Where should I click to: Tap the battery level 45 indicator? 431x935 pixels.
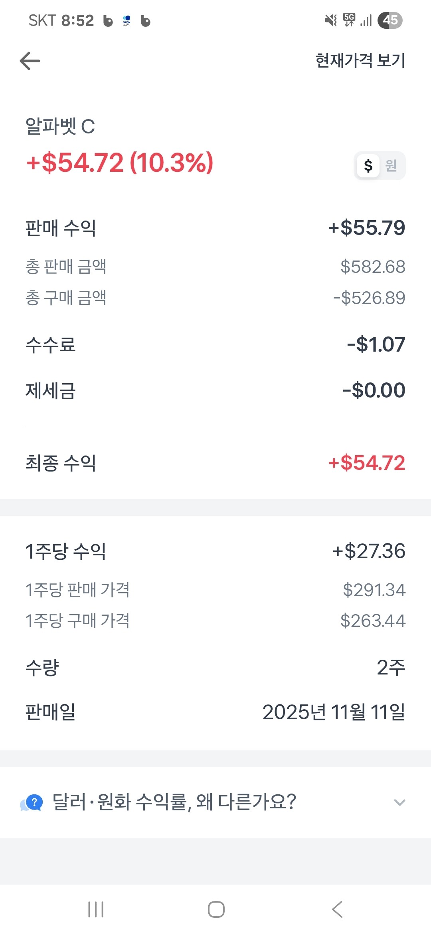click(x=390, y=20)
